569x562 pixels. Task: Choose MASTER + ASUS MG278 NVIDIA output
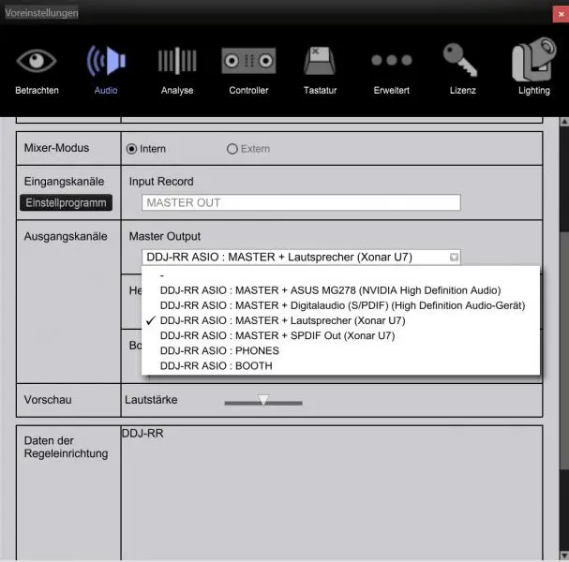pyautogui.click(x=330, y=290)
